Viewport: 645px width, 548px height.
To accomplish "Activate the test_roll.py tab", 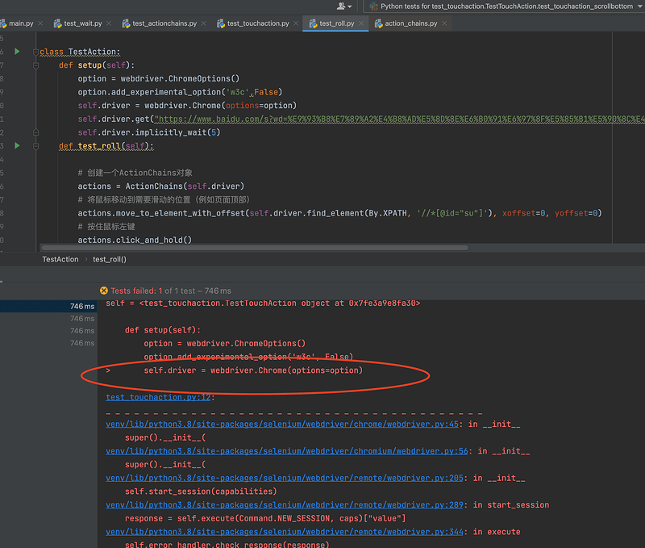I will [336, 23].
